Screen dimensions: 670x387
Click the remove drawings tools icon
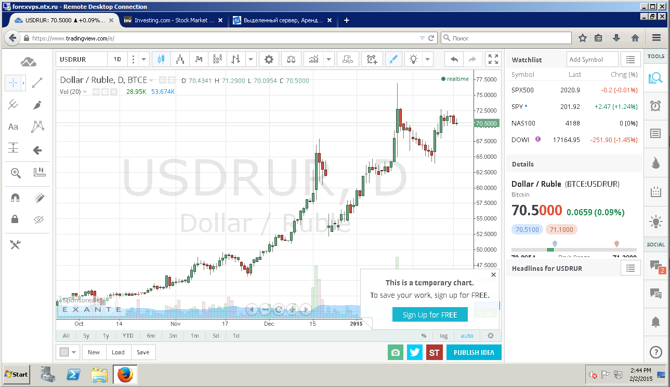click(15, 244)
